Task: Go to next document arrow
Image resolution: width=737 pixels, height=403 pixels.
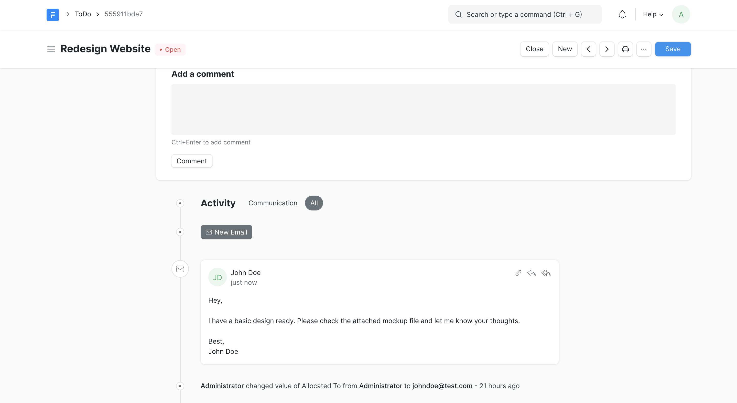Action: (606, 49)
